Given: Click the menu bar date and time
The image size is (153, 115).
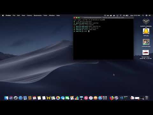Looking at the screenshot, I should [x=135, y=15].
